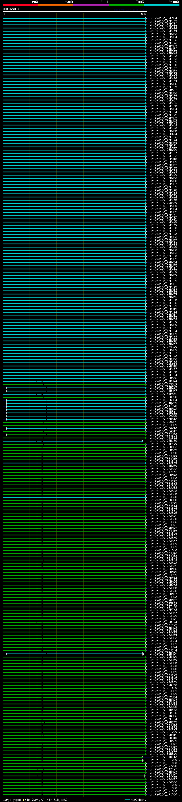Open hit UniRef100_Q9FNV4

[x=163, y=18]
